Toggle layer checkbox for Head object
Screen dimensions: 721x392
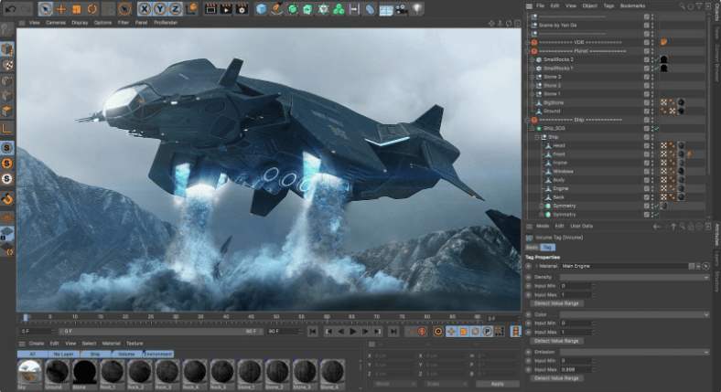pos(647,145)
